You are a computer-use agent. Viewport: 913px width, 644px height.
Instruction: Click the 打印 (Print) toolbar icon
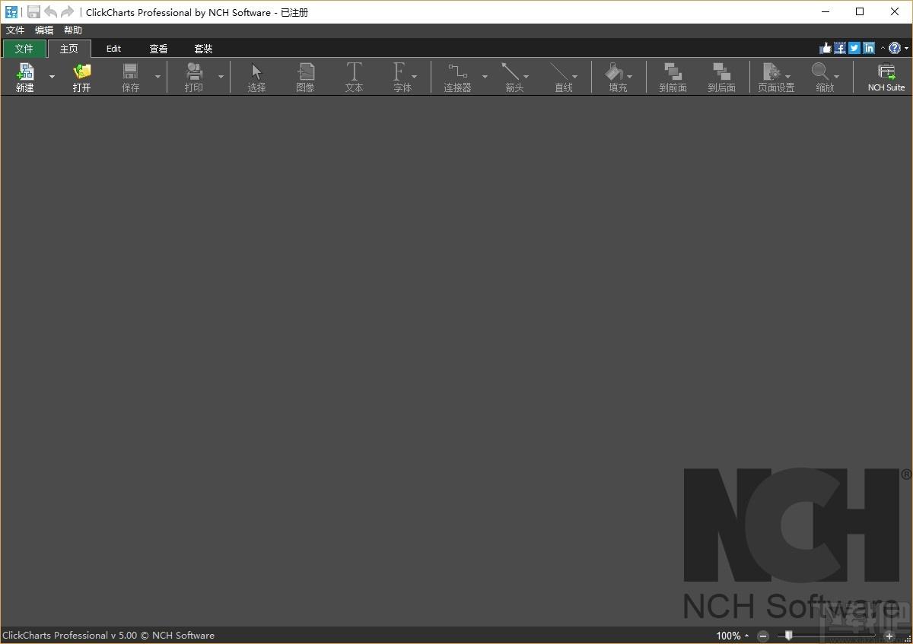click(194, 71)
